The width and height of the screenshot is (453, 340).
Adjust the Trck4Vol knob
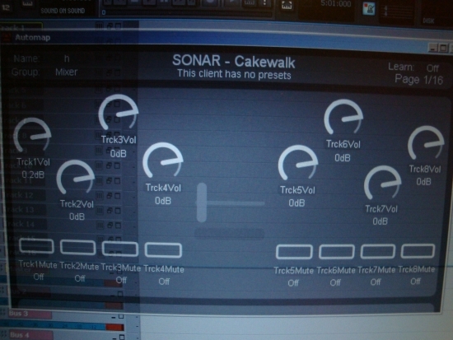pos(163,160)
